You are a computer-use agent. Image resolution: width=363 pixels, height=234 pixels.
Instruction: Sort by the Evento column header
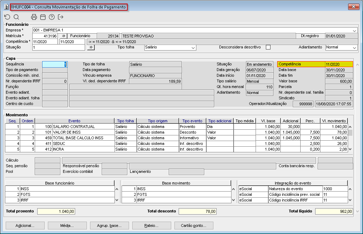74,121
